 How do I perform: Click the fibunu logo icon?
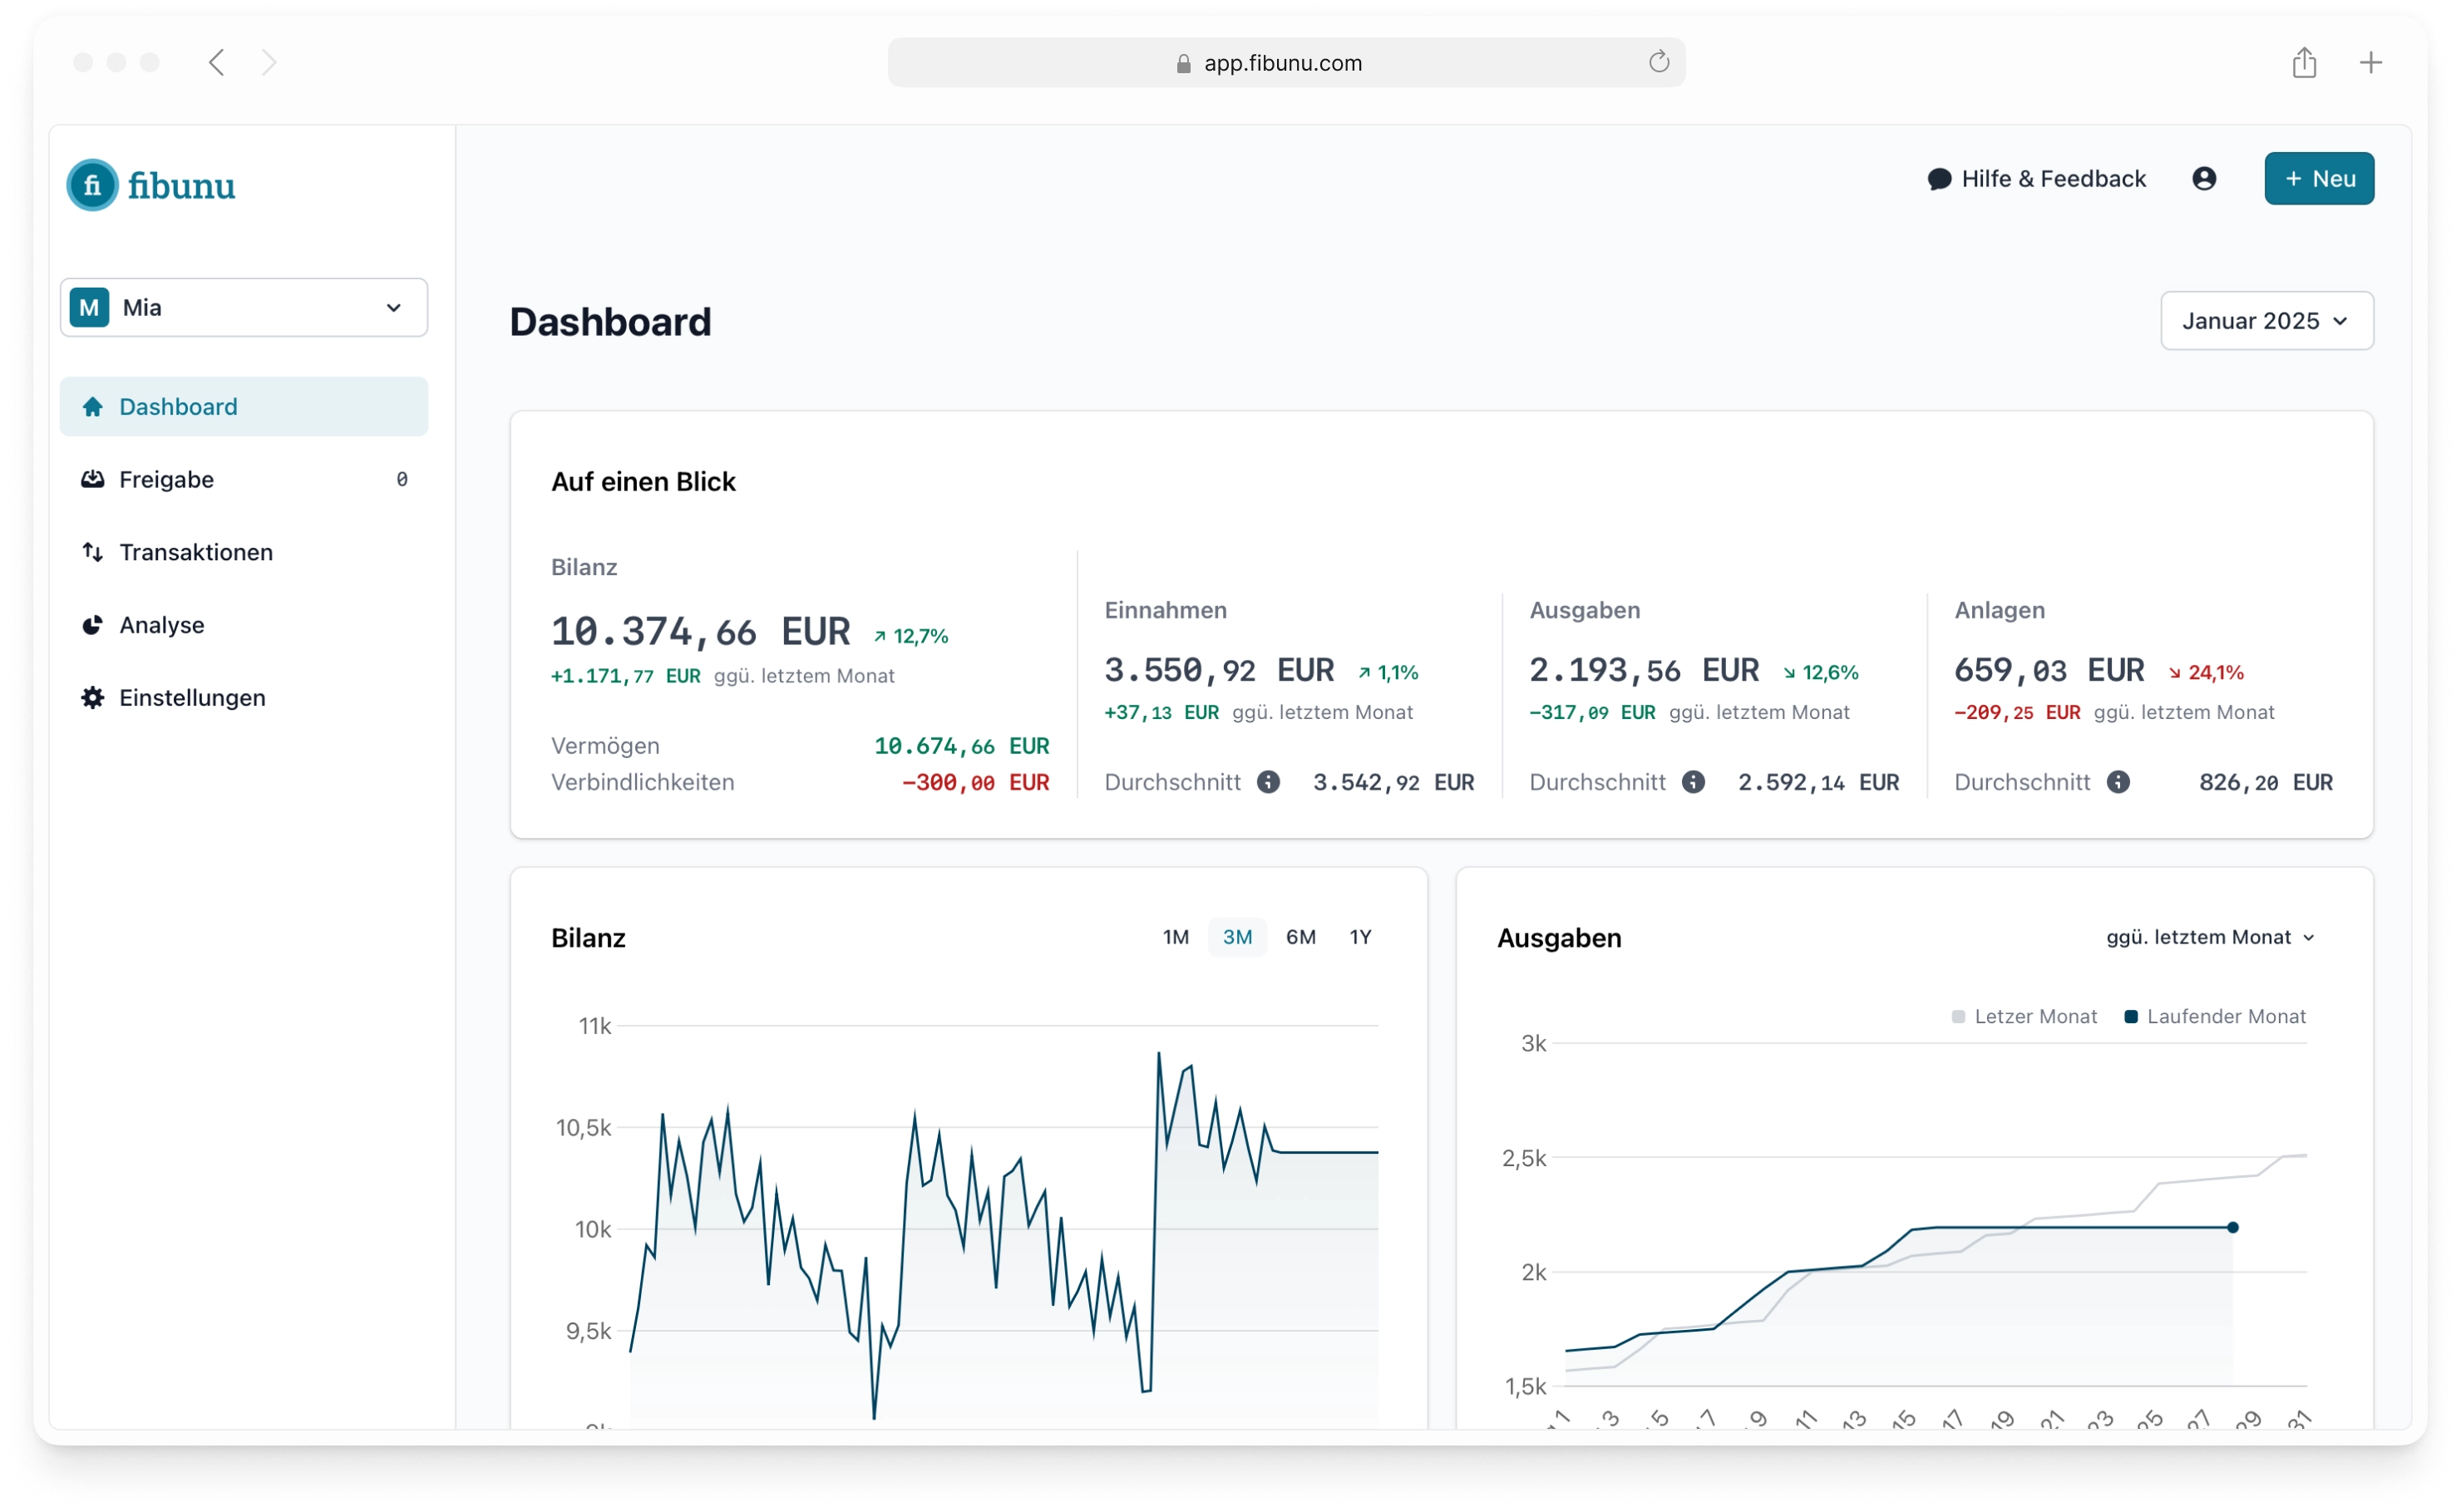tap(92, 185)
